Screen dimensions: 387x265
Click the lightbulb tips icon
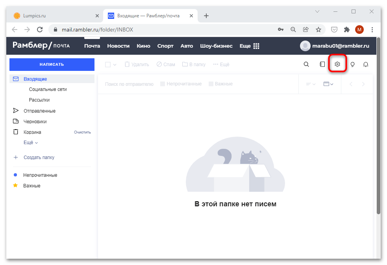[352, 65]
